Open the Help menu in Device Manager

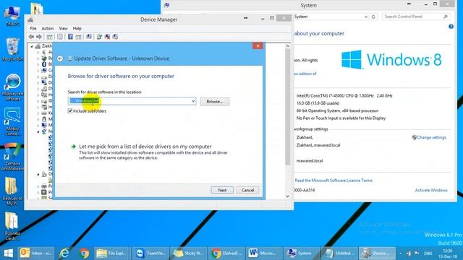77,28
